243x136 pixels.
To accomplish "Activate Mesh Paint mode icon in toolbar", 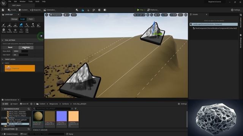I will click(94, 10).
